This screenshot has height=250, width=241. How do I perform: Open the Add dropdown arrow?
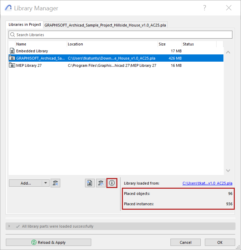point(46,183)
